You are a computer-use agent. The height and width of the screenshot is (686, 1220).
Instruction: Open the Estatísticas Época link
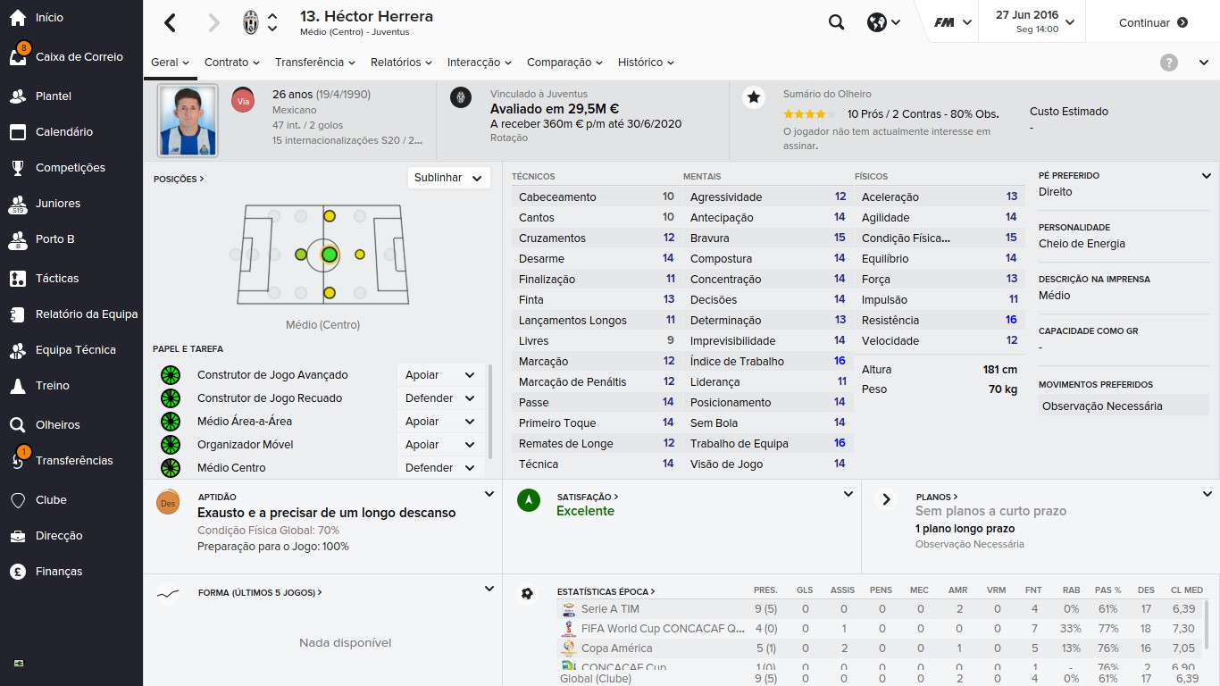tap(606, 591)
